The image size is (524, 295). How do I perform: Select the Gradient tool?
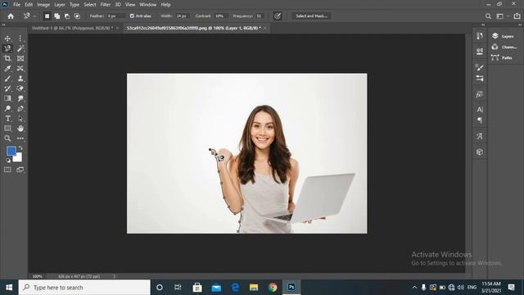(7, 98)
